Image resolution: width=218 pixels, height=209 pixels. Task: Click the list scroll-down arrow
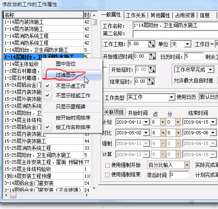point(94,188)
